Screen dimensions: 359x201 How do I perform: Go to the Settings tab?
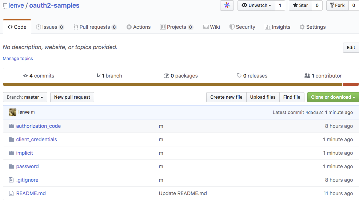[312, 27]
